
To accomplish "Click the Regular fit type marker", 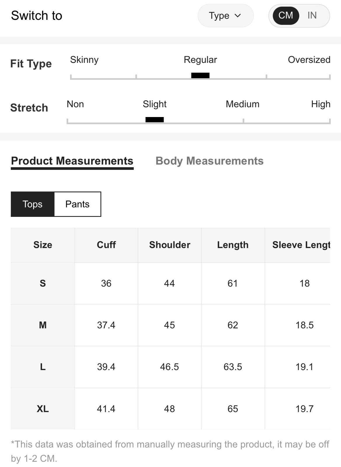I will point(200,75).
